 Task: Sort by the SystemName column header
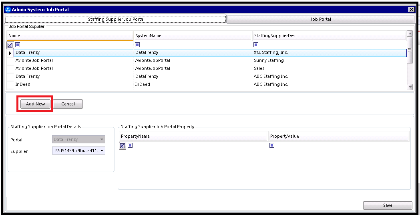pos(193,36)
